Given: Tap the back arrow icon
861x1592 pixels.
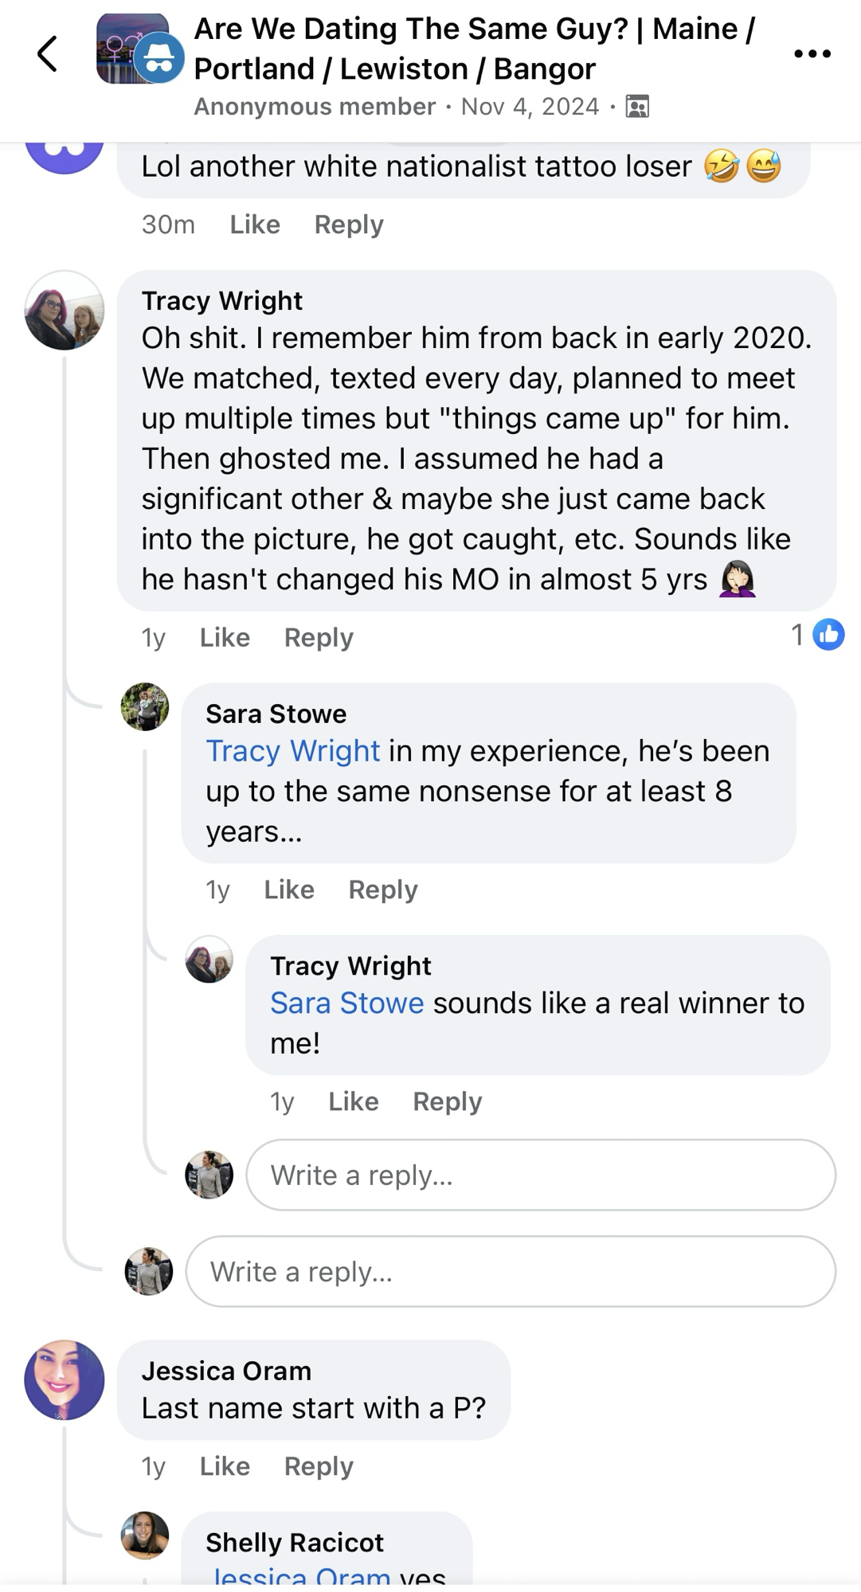Looking at the screenshot, I should point(48,54).
